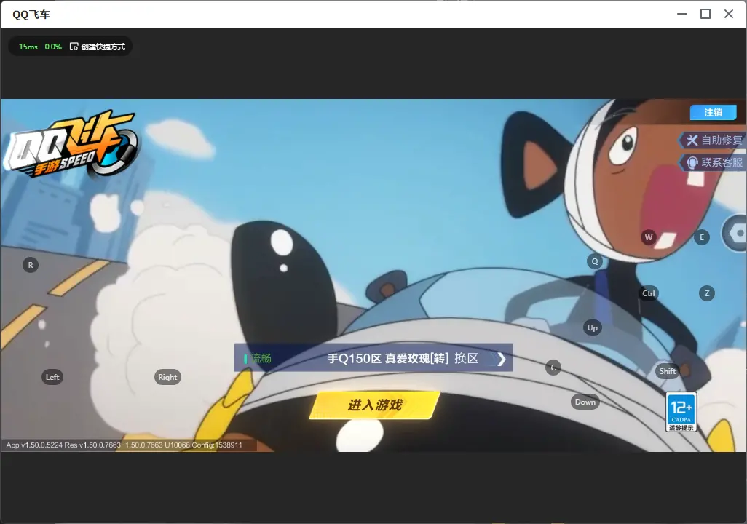
Task: Click the Down key overlay button
Action: [x=585, y=402]
